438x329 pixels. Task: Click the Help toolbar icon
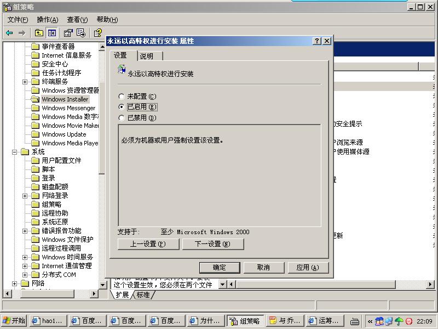coord(98,33)
